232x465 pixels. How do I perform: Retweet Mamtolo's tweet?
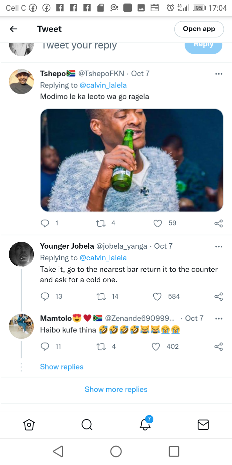(101, 346)
